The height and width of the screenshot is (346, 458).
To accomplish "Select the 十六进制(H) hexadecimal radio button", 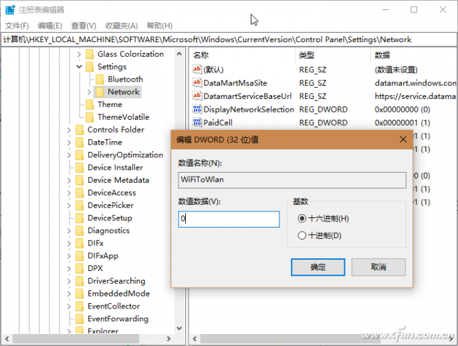I will pyautogui.click(x=302, y=218).
